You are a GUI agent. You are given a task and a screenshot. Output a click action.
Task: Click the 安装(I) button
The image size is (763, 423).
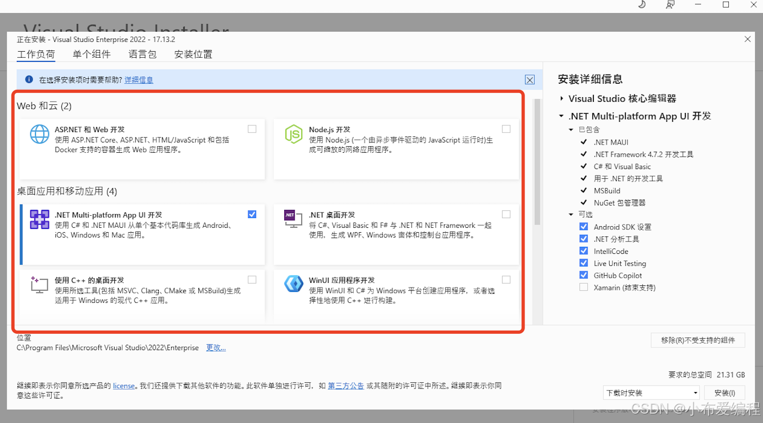point(724,393)
